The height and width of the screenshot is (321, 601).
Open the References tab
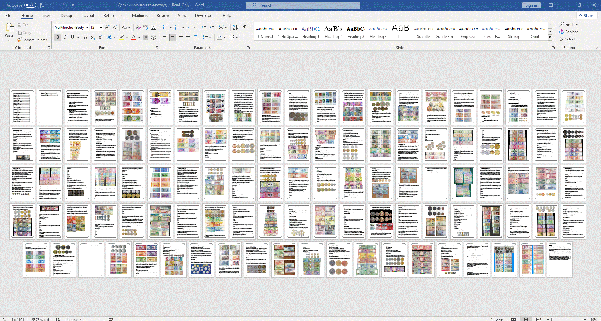[x=113, y=16]
